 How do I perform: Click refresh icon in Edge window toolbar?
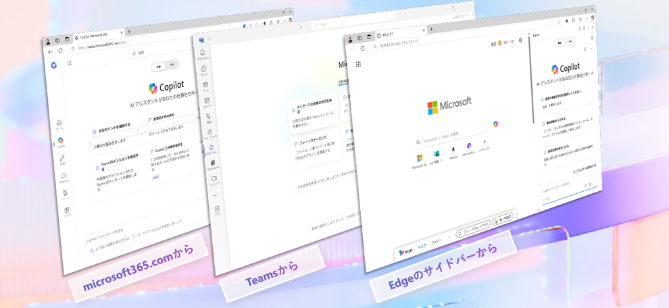(363, 48)
